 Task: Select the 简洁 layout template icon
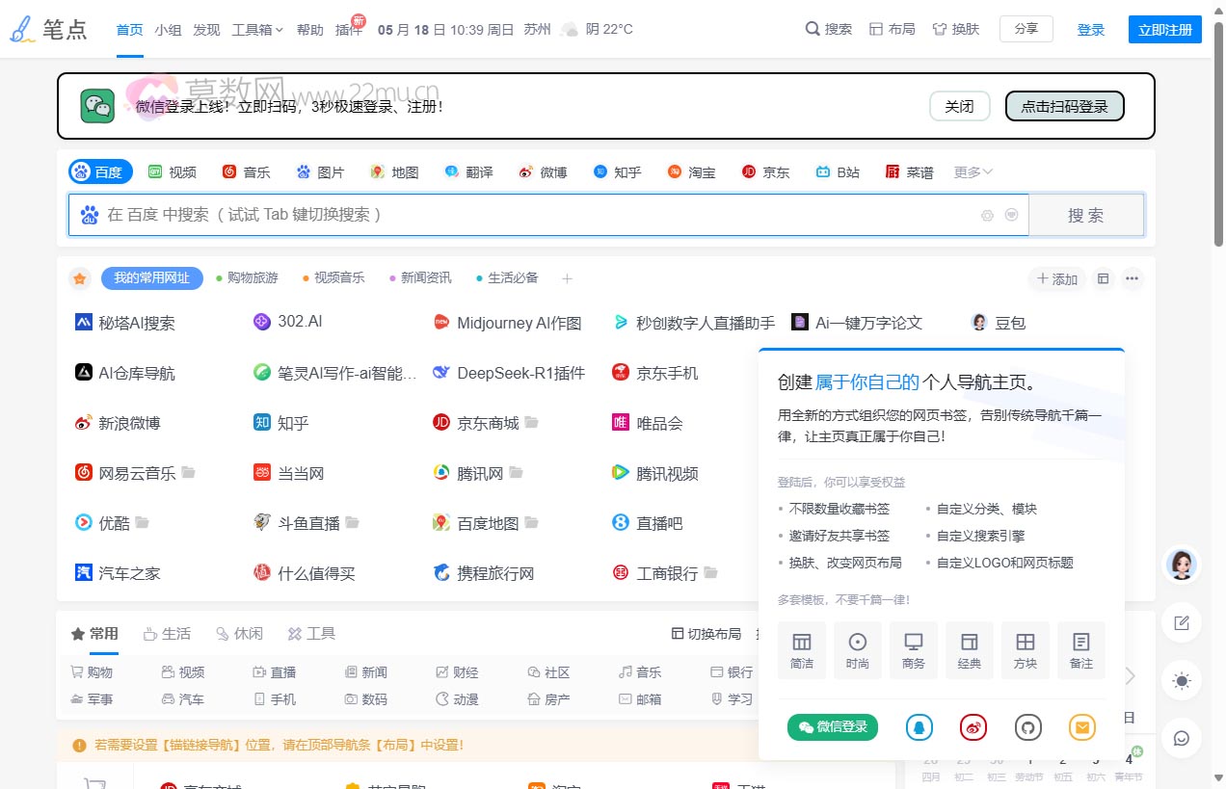(x=801, y=649)
